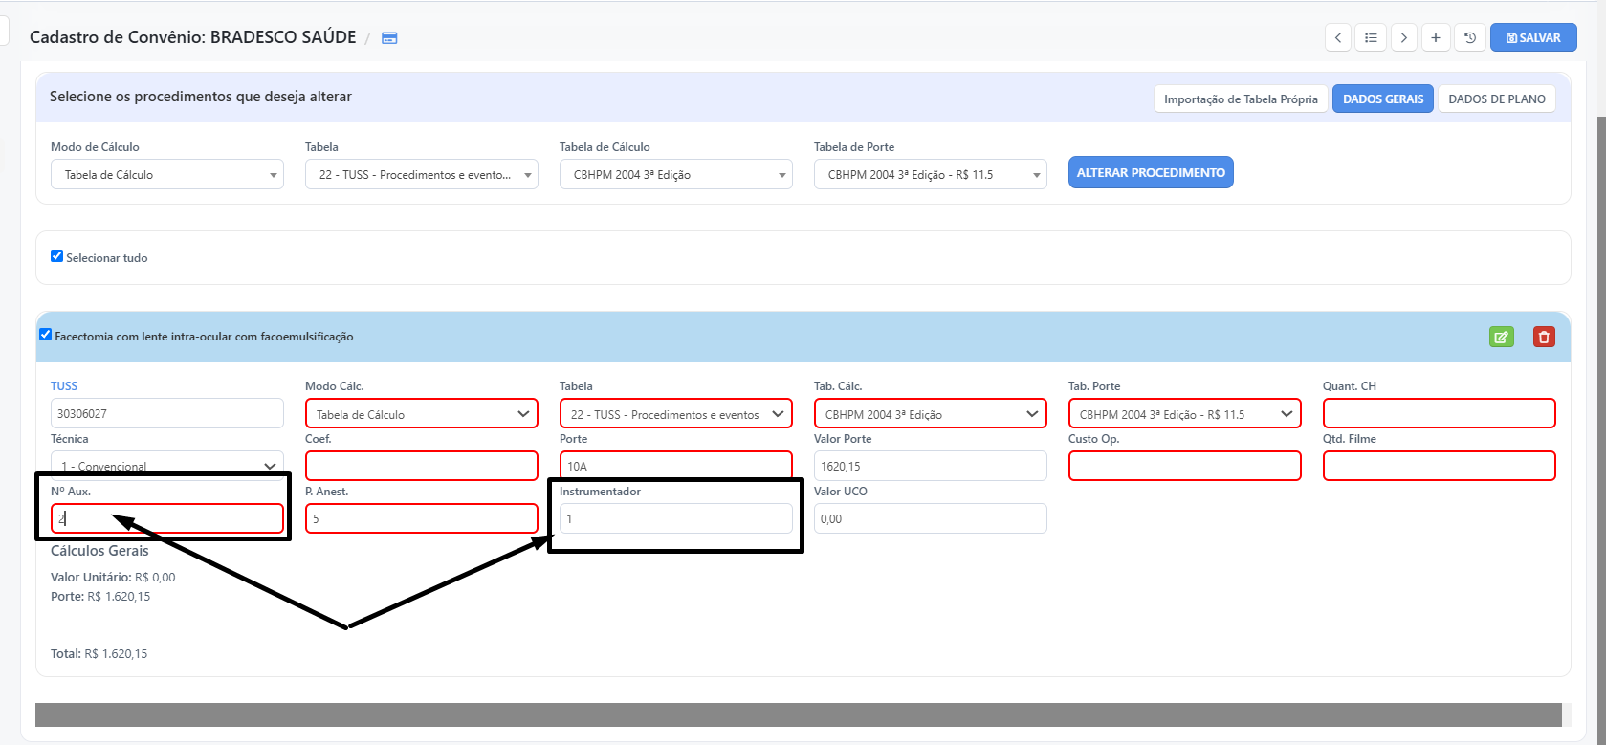Click the Porte: R$ 1.620,15 text
The height and width of the screenshot is (745, 1606).
point(100,597)
